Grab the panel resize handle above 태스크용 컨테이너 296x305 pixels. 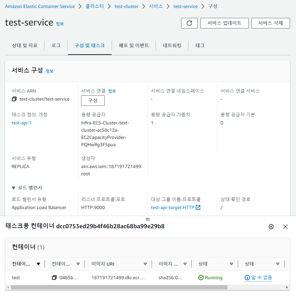[x=148, y=219]
